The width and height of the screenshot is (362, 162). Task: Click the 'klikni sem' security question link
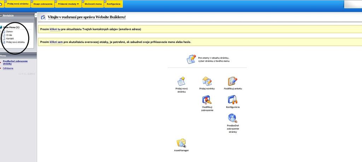point(56,42)
